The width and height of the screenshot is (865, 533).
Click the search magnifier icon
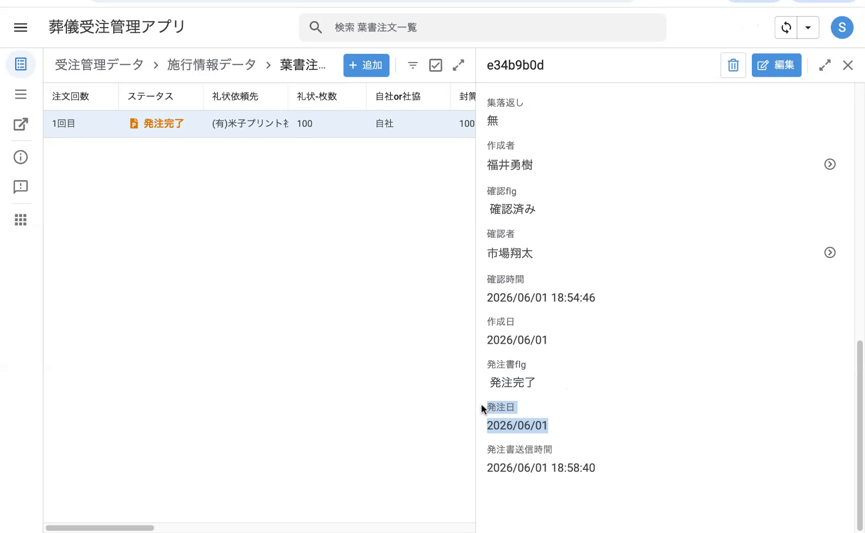316,27
